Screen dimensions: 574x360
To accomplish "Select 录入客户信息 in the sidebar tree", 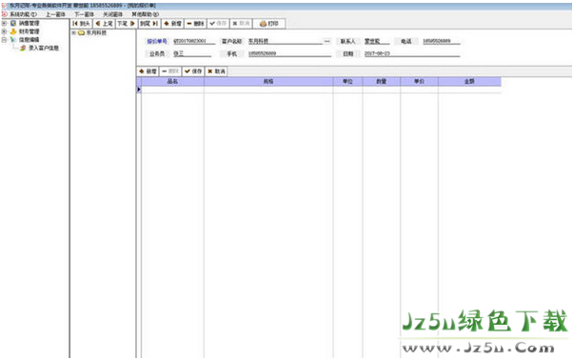I will (x=44, y=48).
